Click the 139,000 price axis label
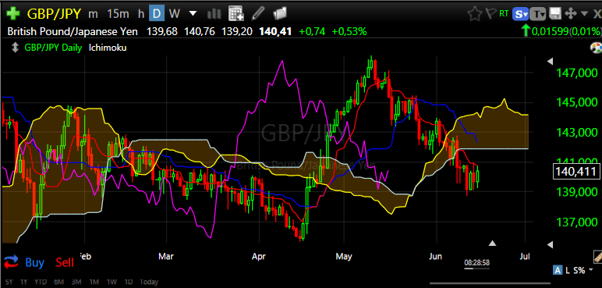602x288 pixels. (x=577, y=192)
